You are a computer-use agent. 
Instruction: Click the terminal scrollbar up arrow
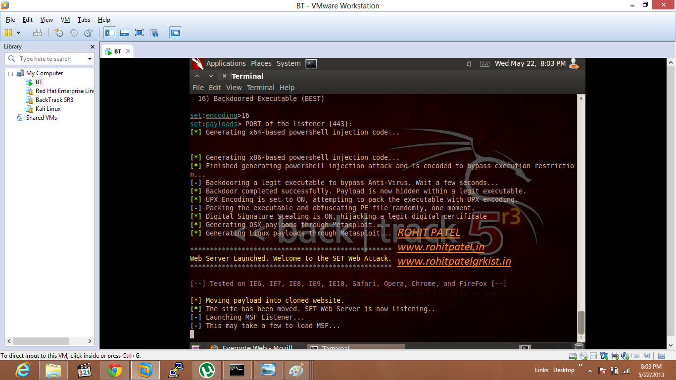(x=581, y=98)
